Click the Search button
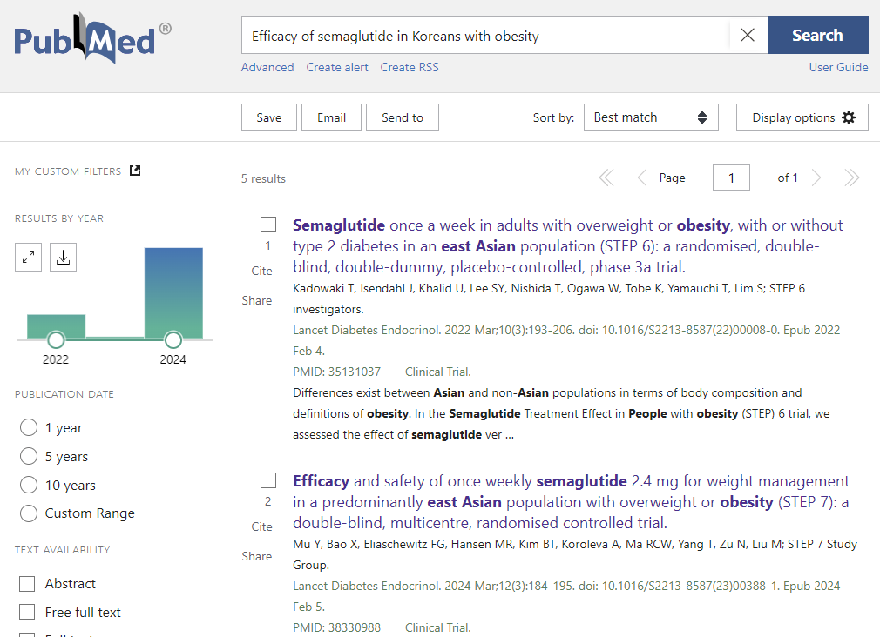 (x=818, y=36)
